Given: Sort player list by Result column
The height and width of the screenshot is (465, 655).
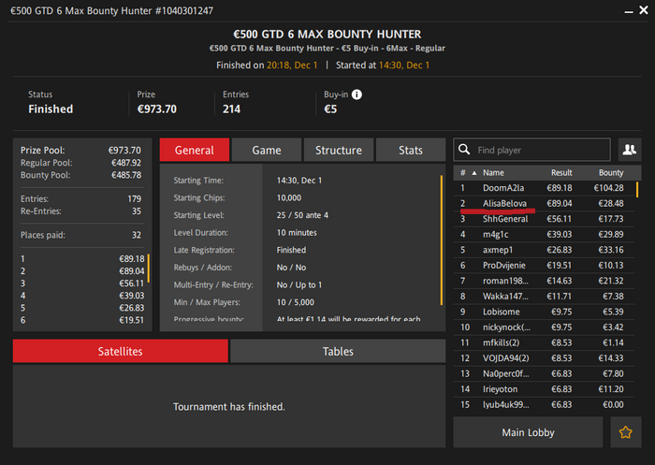Looking at the screenshot, I should (x=561, y=172).
